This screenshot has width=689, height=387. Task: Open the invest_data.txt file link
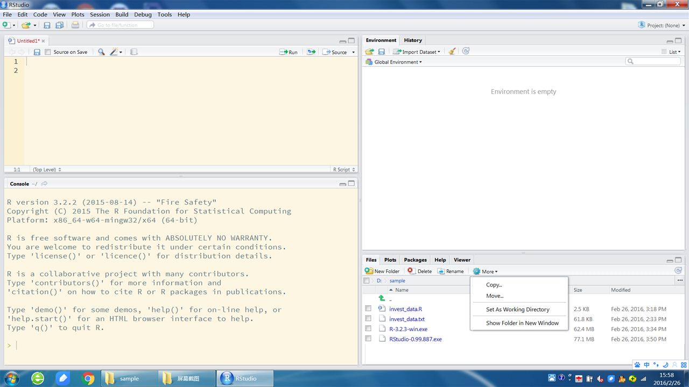click(x=407, y=319)
